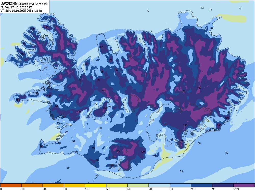Pick the purple legend swatch above 99.9
Viewport: 255px width, 191px height.
(244, 185)
